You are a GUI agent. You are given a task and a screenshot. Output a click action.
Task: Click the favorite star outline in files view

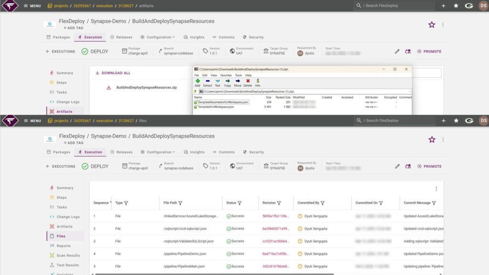(432, 140)
